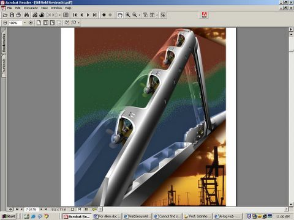Click the 100% zoom input field
This screenshot has width=294, height=220.
point(15,23)
